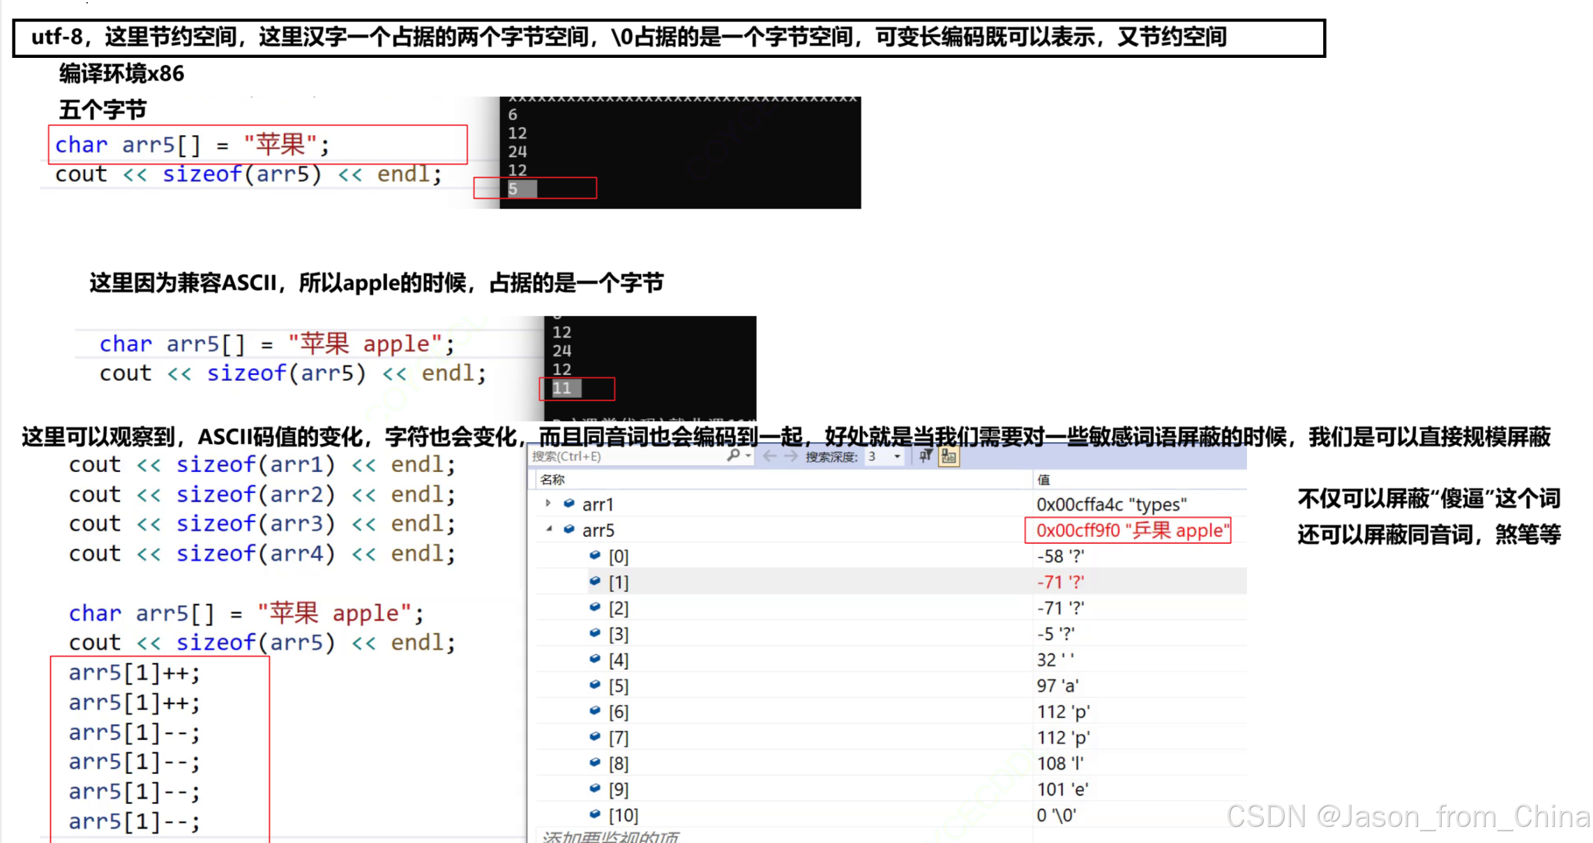Click the filter pin icon in watch toolbar
Screen dimensions: 1593x843
click(x=926, y=456)
